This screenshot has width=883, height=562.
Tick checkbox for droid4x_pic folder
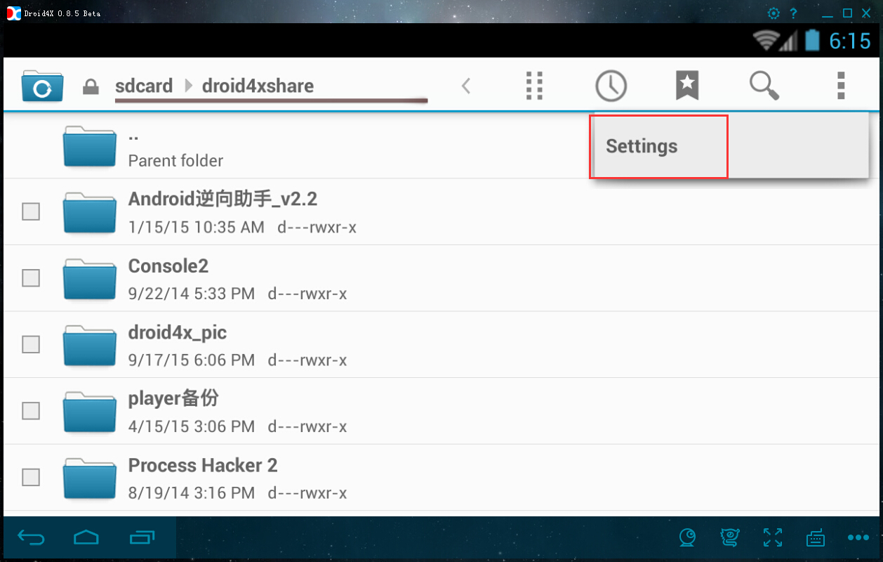[x=31, y=344]
